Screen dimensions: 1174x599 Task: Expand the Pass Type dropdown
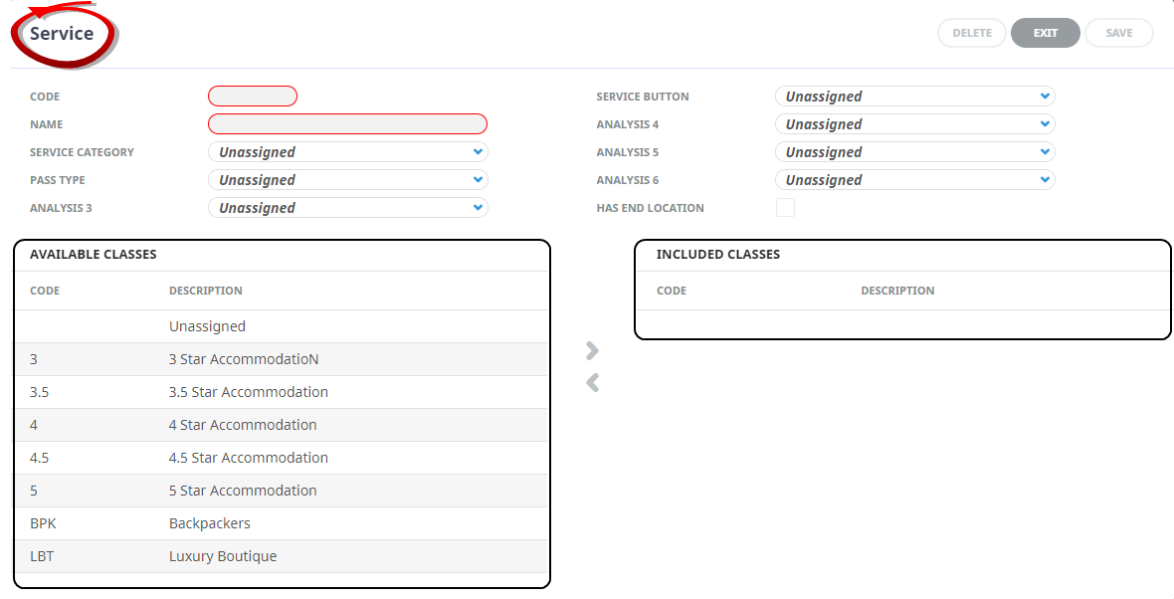(x=347, y=180)
